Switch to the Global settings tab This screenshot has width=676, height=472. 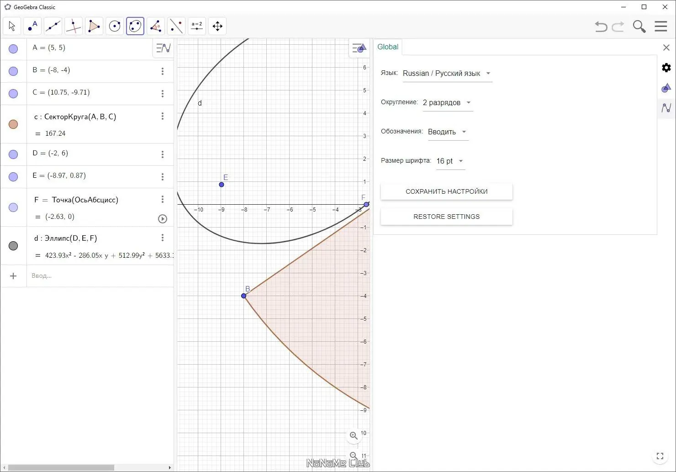[x=388, y=47]
